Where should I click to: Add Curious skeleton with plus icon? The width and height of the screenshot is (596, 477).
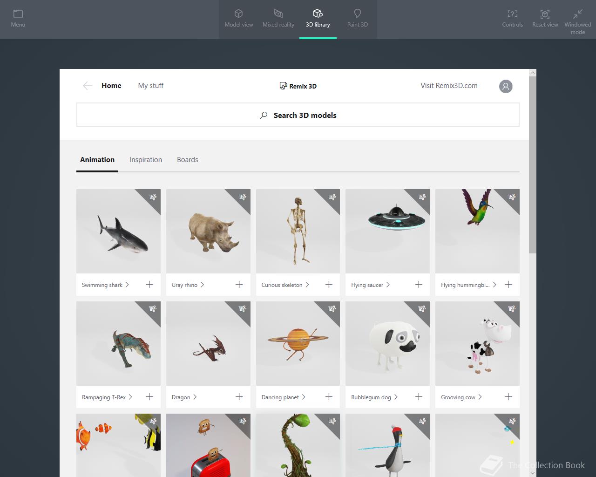pyautogui.click(x=329, y=285)
